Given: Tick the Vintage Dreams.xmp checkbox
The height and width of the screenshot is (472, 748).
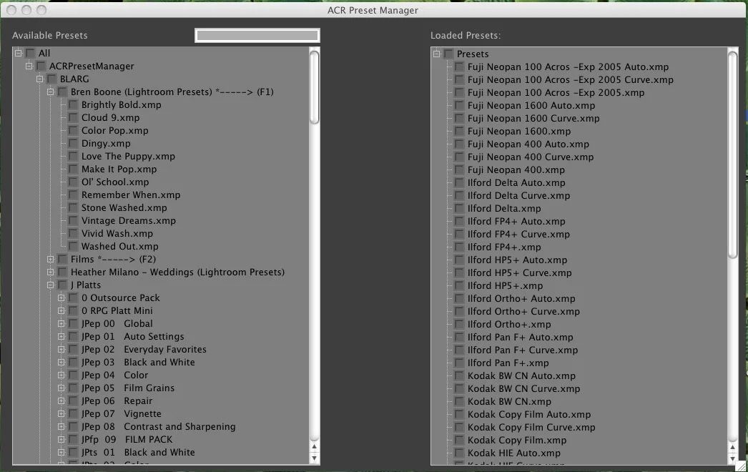Looking at the screenshot, I should [73, 220].
